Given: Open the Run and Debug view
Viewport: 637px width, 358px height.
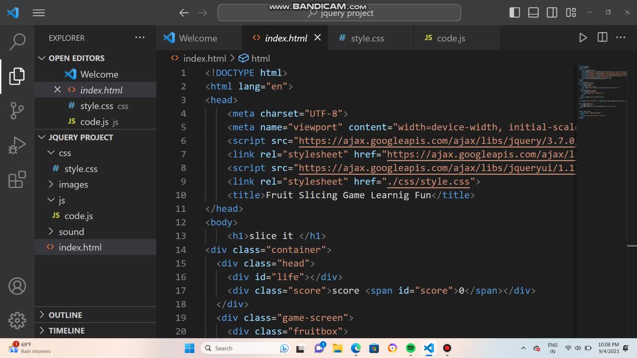Looking at the screenshot, I should (x=17, y=145).
